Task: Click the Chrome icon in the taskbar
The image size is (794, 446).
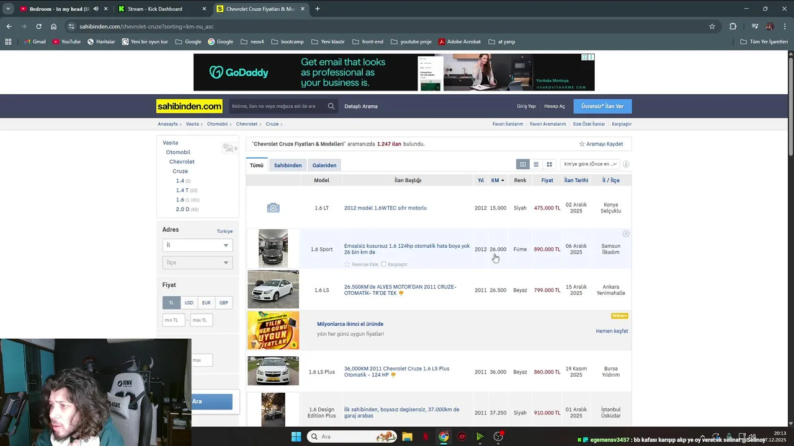Action: tap(444, 437)
